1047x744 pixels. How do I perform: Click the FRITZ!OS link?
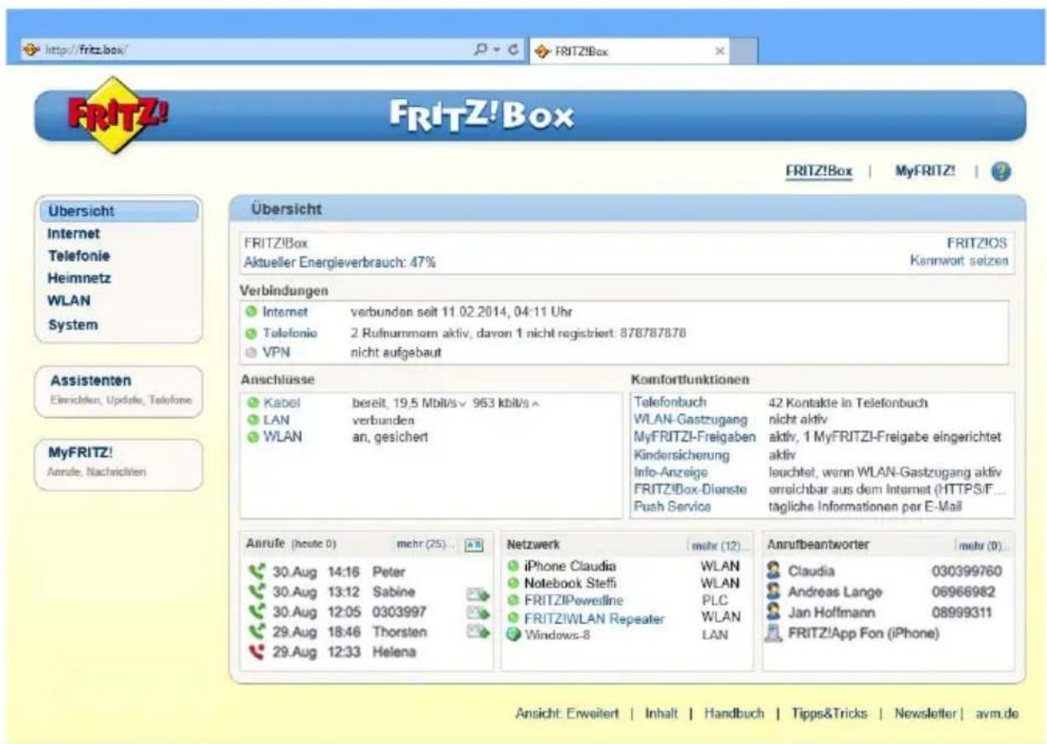coord(977,243)
